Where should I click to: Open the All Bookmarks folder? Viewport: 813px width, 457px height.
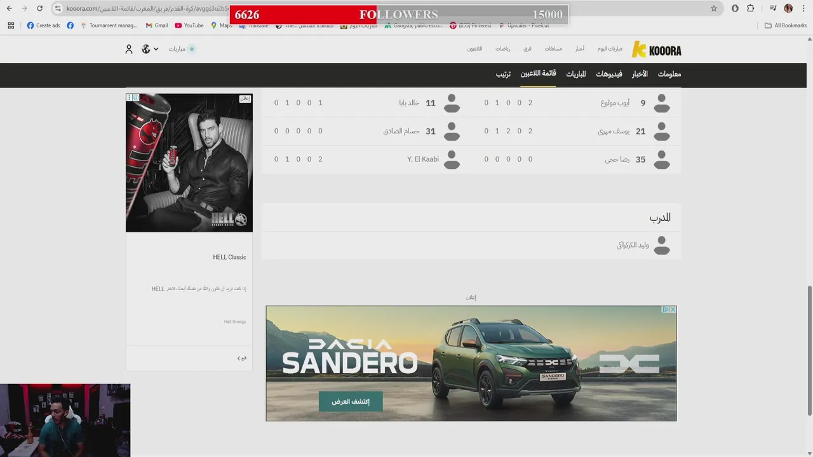786,25
